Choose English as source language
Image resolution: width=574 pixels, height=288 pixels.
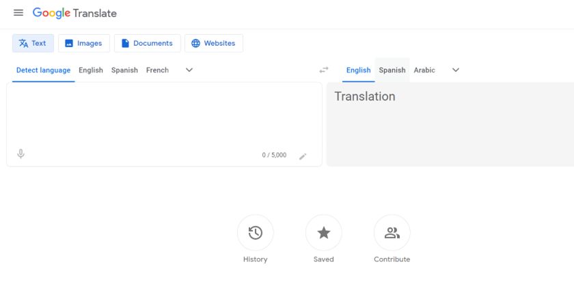coord(91,70)
